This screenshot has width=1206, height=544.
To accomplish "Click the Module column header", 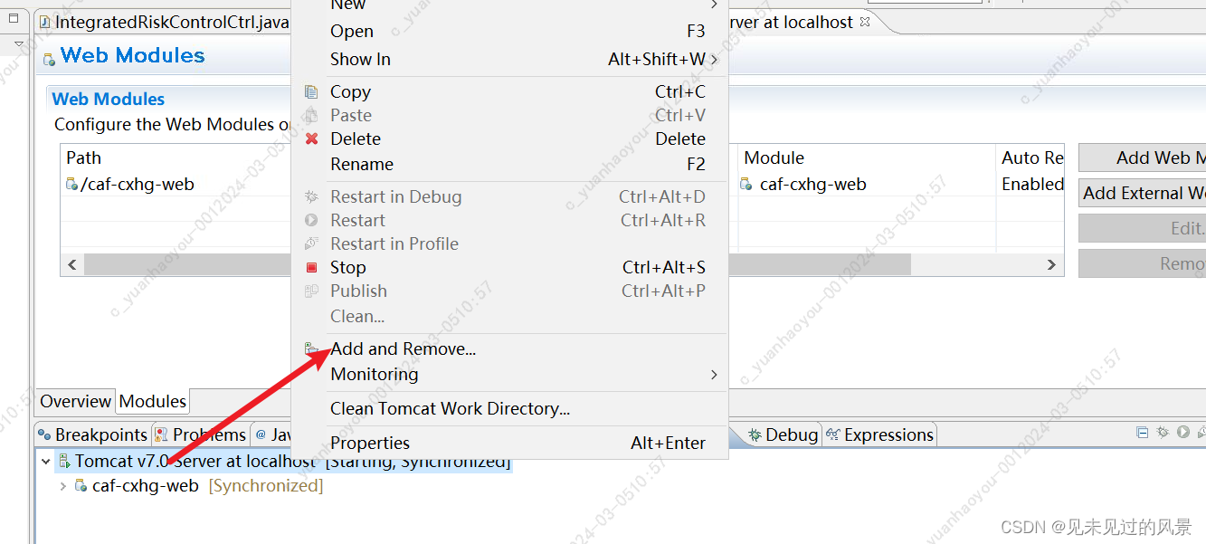I will click(x=867, y=157).
